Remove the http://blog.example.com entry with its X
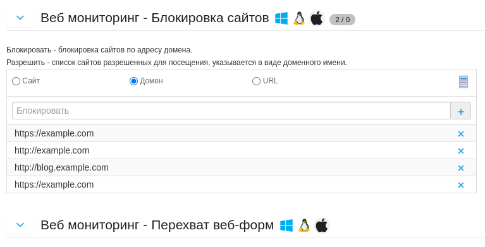This screenshot has width=485, height=247. pos(461,168)
